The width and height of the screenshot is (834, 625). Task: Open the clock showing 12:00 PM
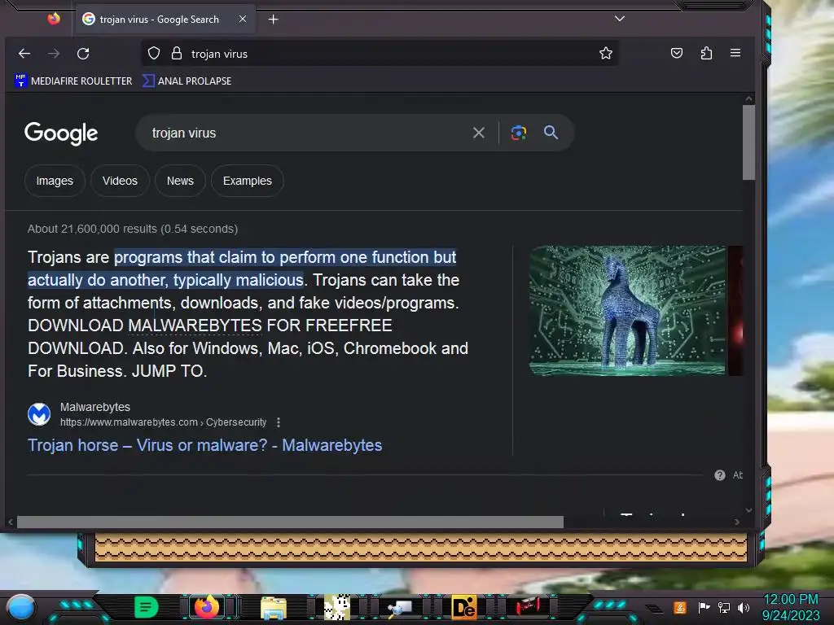tap(791, 607)
